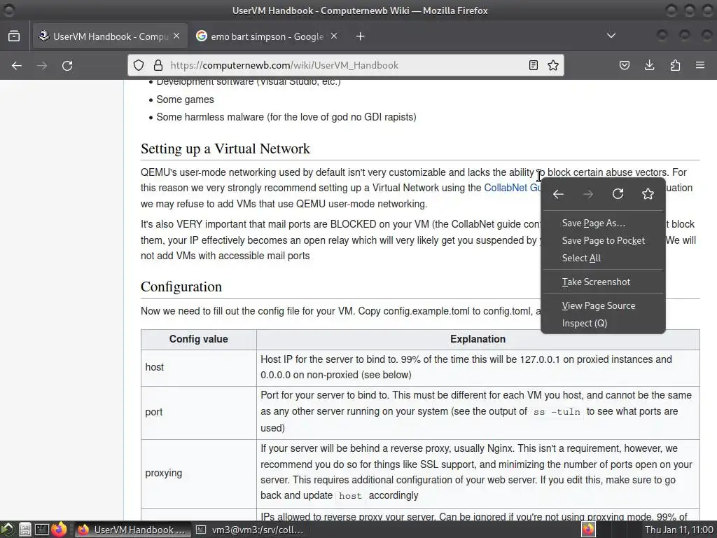Screen dimensions: 717x538
Task: Click the Config value table header
Action: (x=198, y=339)
